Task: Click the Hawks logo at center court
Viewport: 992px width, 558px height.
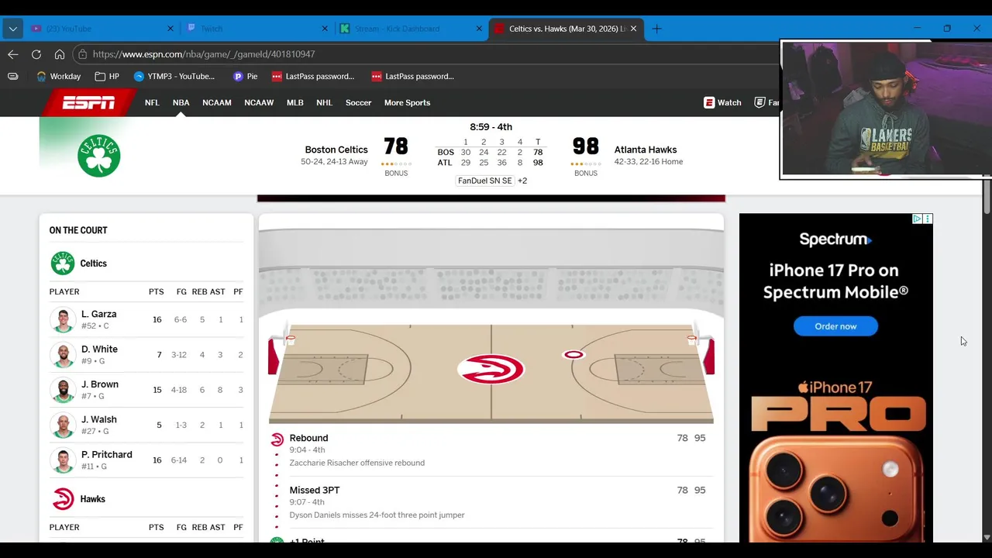Action: 491,369
